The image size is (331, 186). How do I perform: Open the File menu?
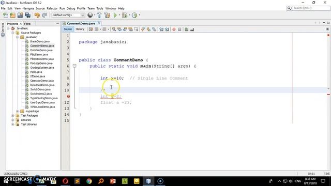(3, 8)
